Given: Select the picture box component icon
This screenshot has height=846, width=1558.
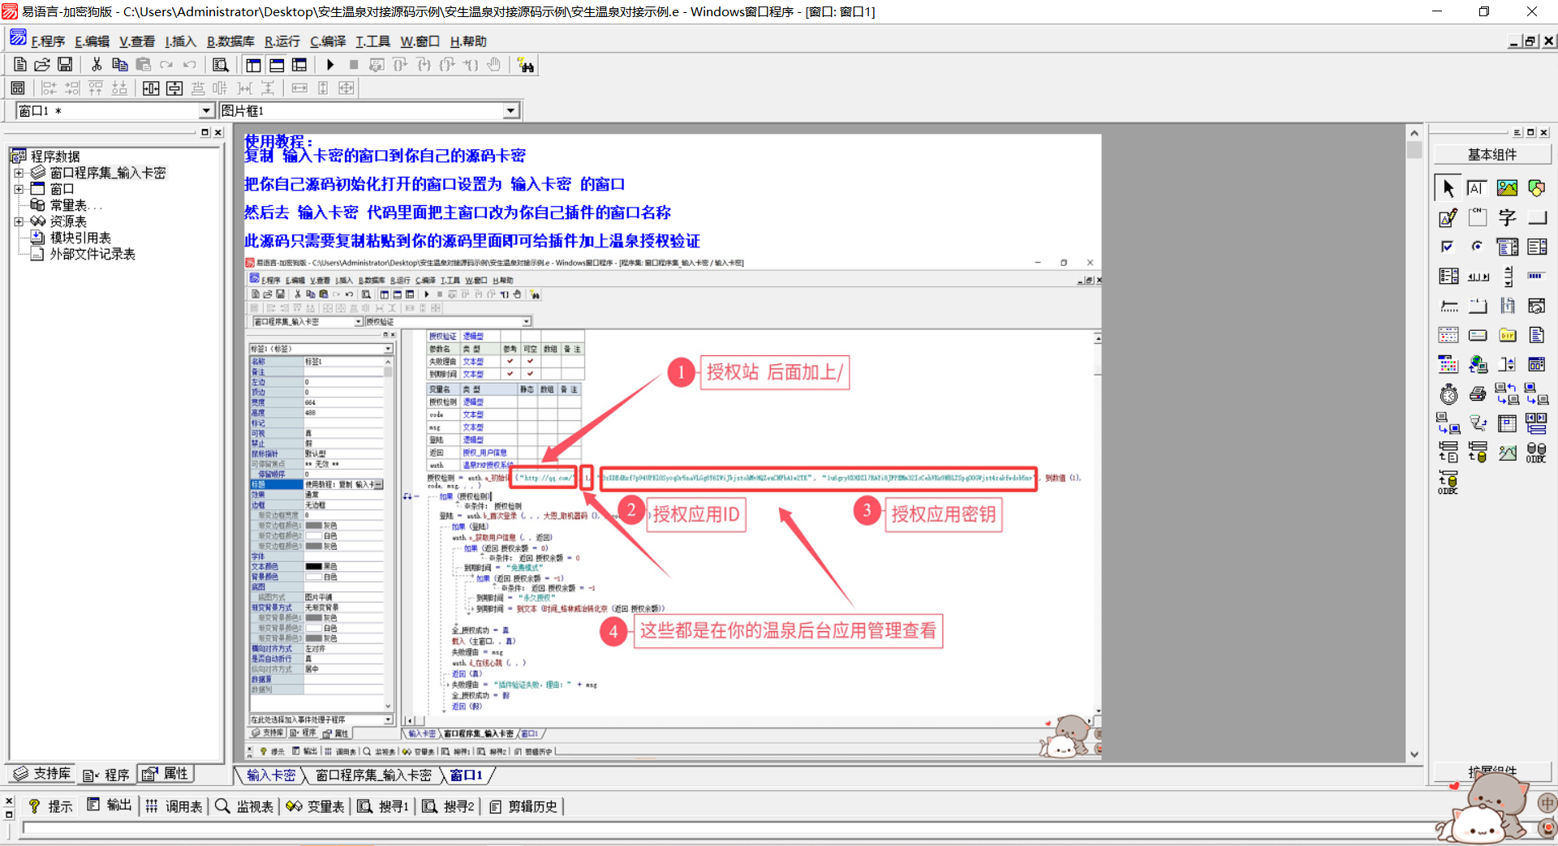Looking at the screenshot, I should pyautogui.click(x=1507, y=188).
